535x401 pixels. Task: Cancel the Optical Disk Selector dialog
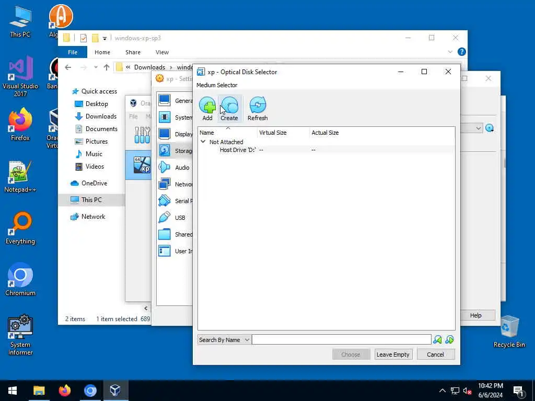pos(435,355)
